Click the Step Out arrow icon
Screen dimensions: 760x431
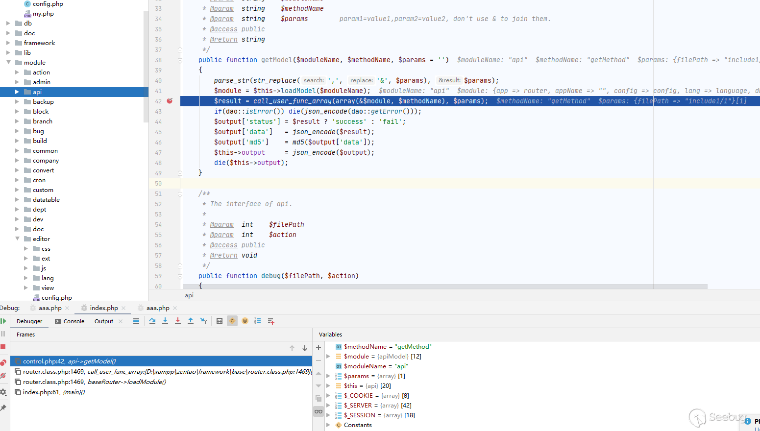191,321
